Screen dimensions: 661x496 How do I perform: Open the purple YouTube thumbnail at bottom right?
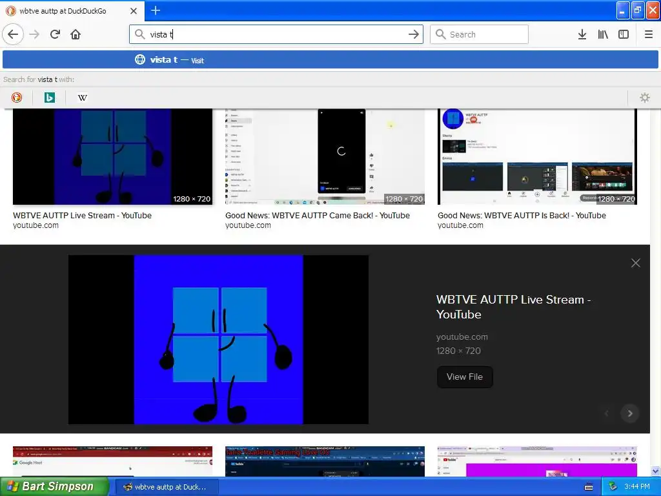[x=537, y=461]
